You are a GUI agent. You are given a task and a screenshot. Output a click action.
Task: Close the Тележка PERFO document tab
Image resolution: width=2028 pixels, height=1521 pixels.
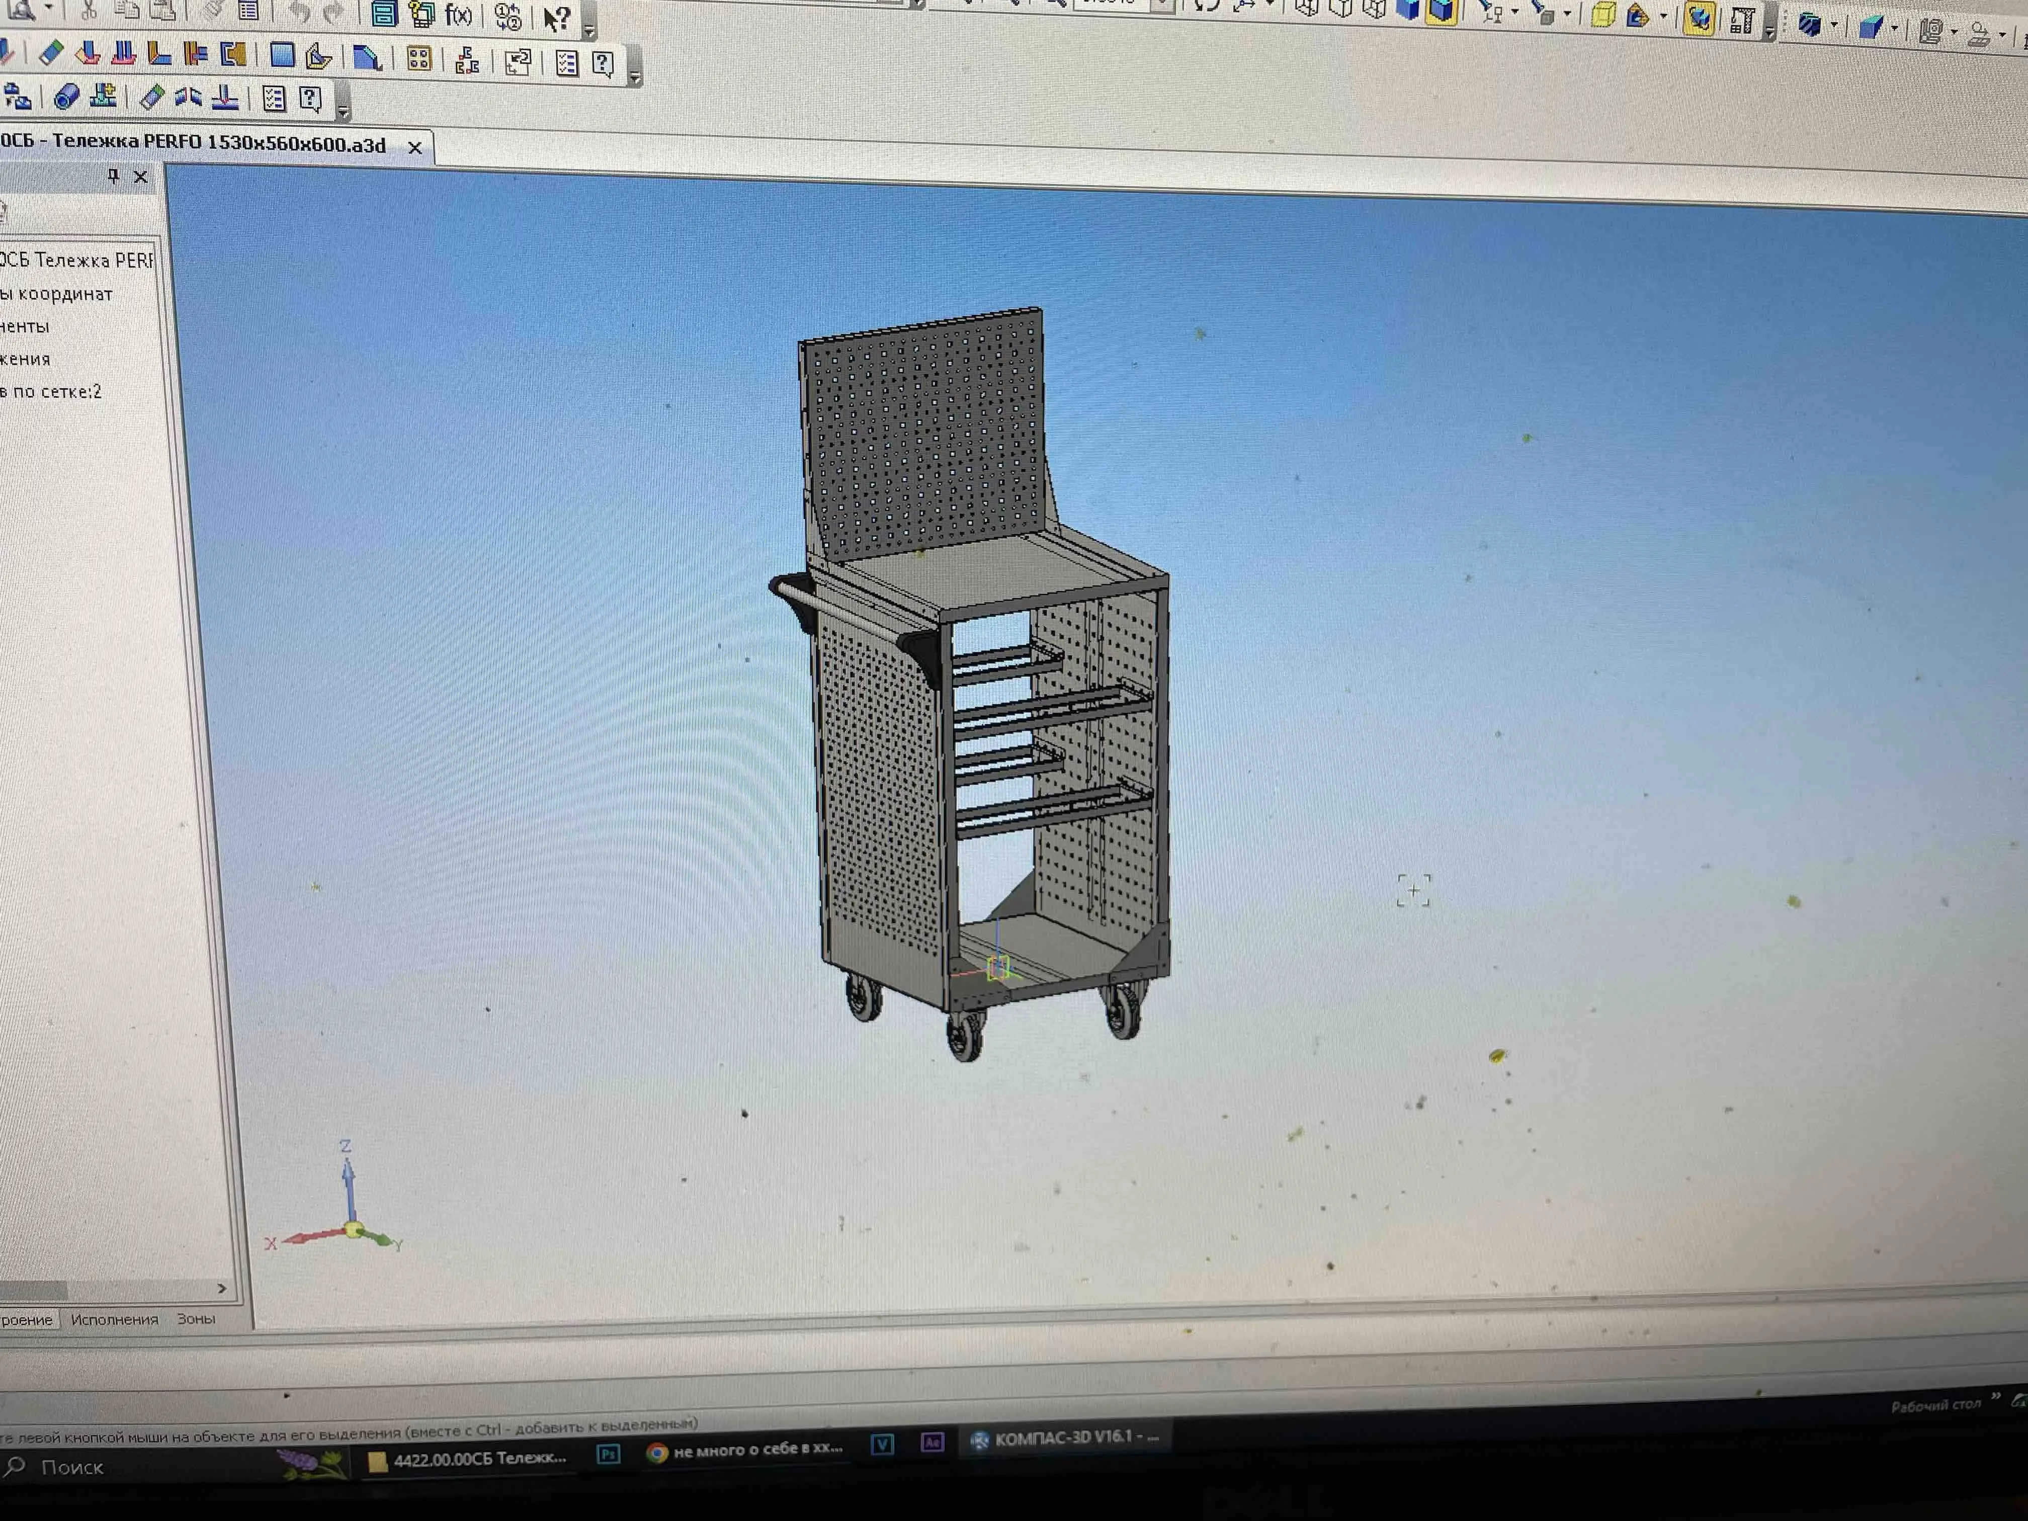click(x=414, y=147)
